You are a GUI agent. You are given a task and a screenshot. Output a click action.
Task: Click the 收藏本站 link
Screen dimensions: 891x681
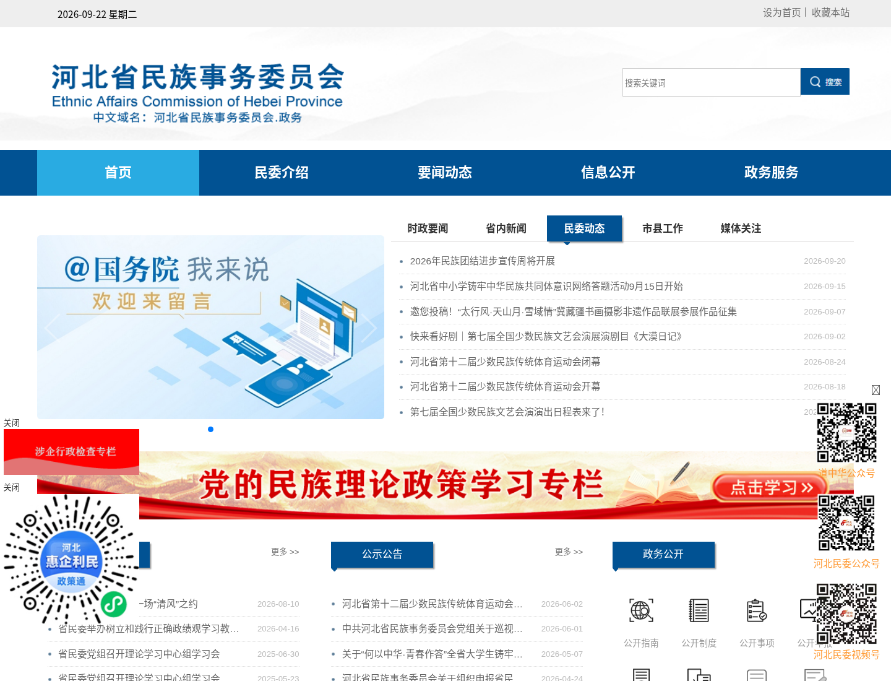tap(830, 12)
